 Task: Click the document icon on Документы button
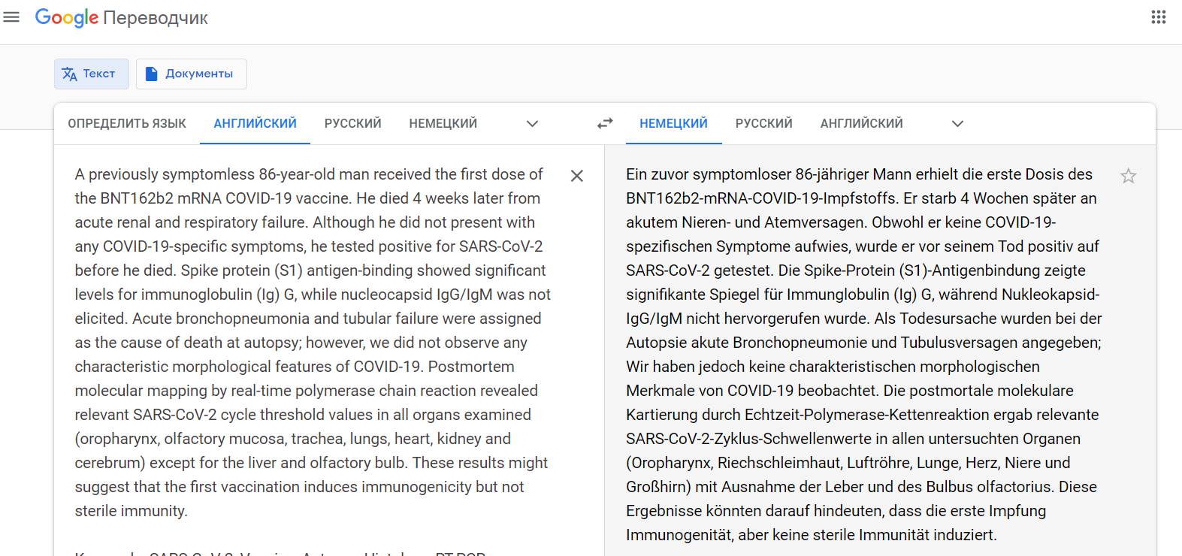pos(151,74)
